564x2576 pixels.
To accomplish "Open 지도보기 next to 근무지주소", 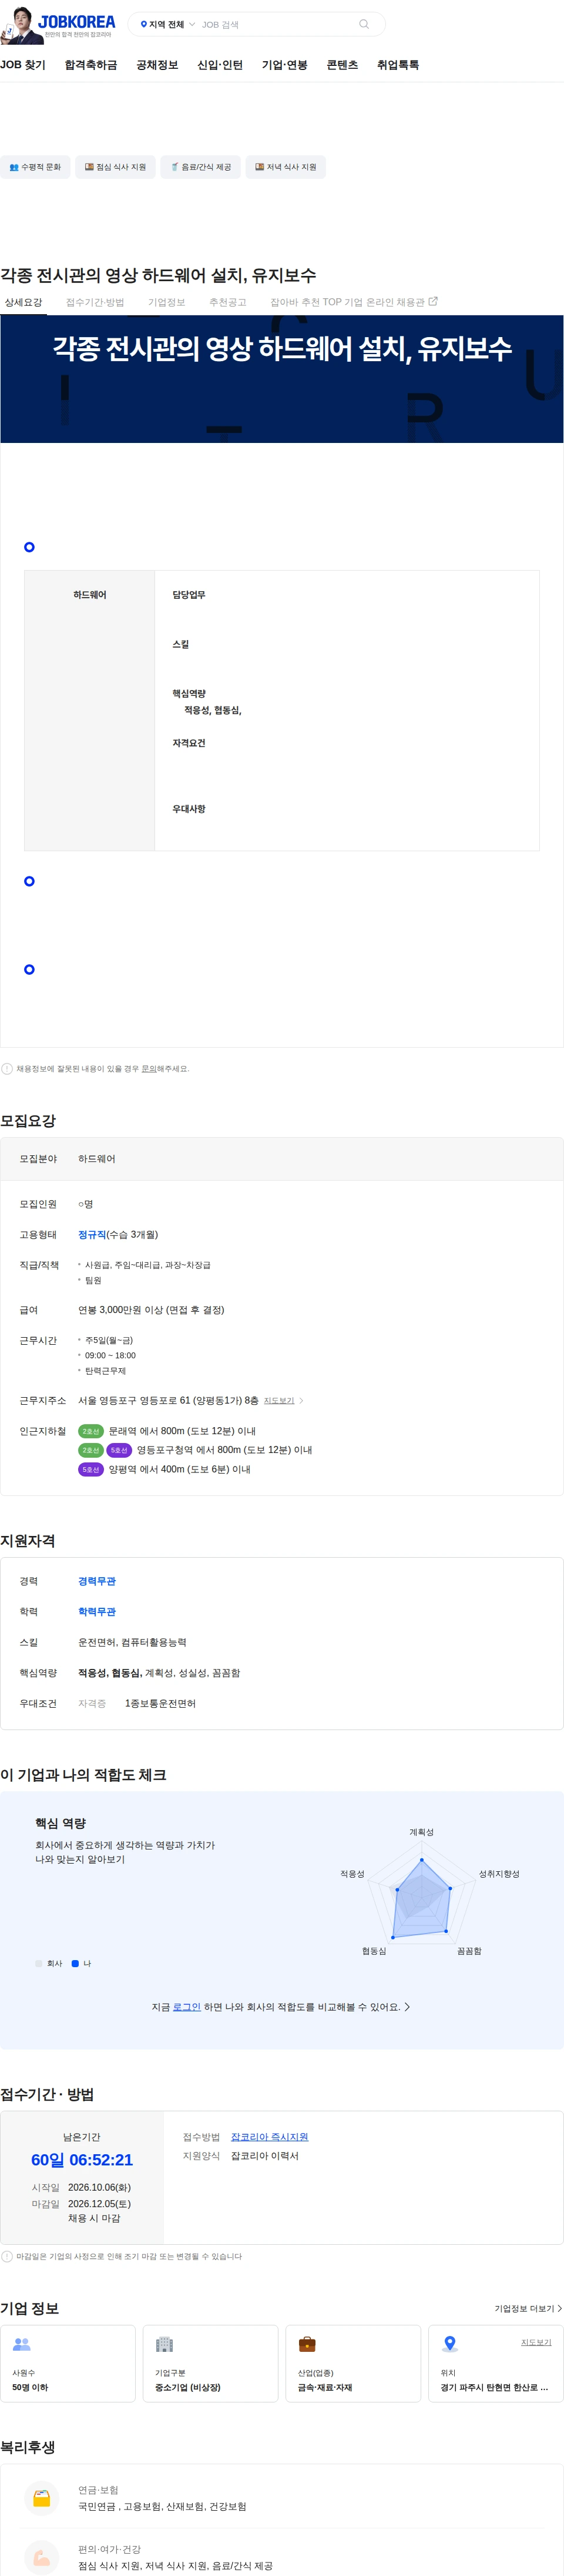I will pyautogui.click(x=278, y=1401).
